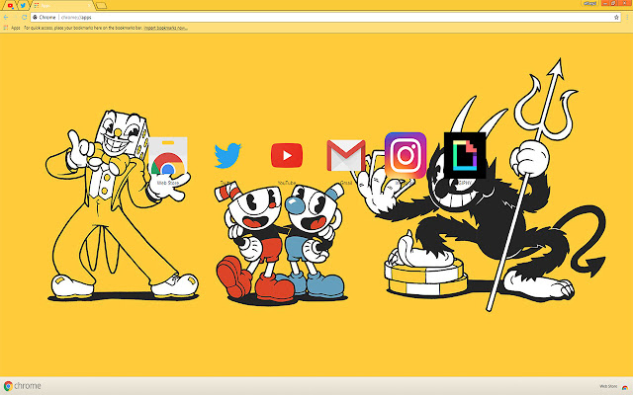Bookmark this page with star icon
This screenshot has height=395, width=633.
616,18
